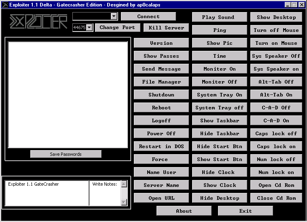Open the About dialog
307x222 pixels.
pyautogui.click(x=184, y=211)
